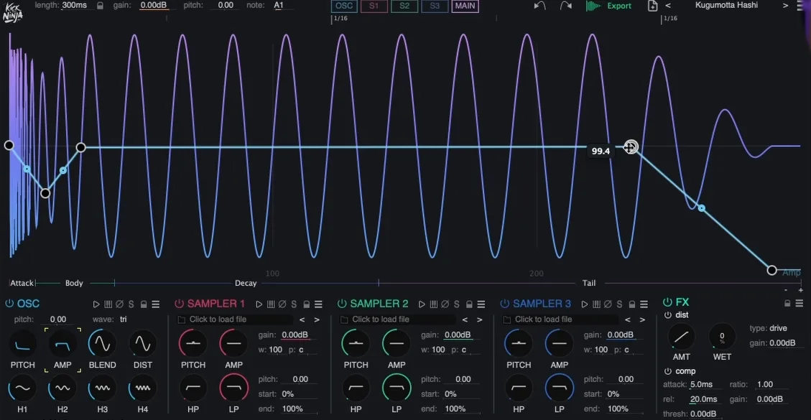Change the OSC wave type 'tri'
Image resolution: width=811 pixels, height=420 pixels.
click(123, 319)
